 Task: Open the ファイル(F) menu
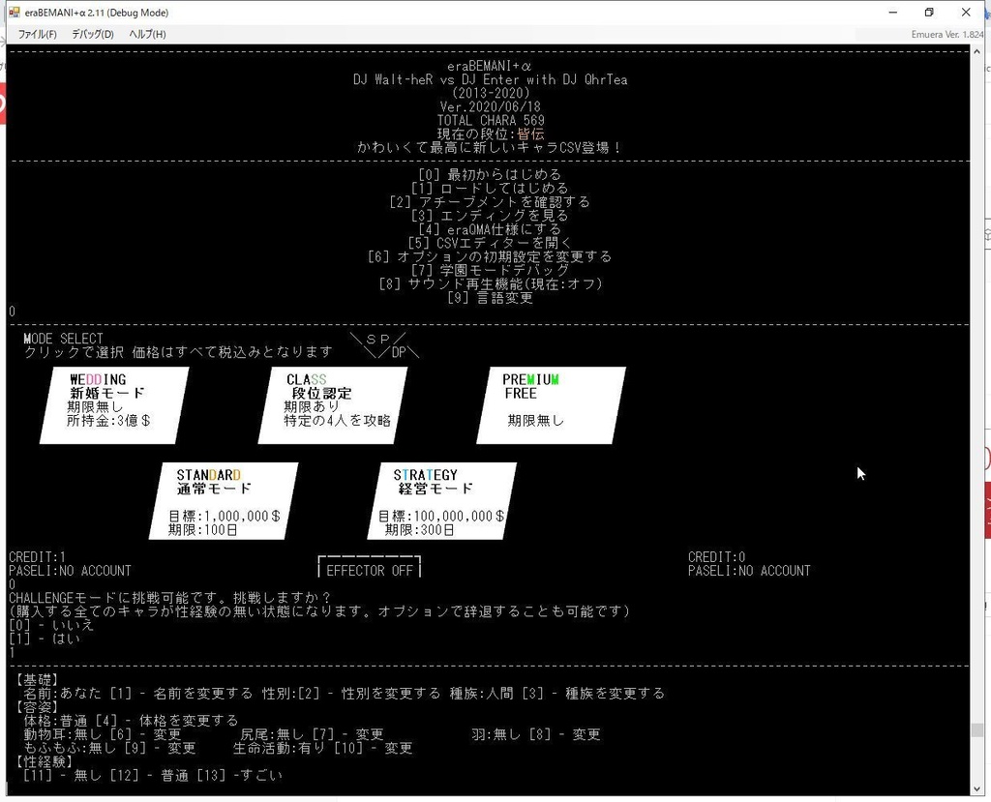[x=38, y=34]
